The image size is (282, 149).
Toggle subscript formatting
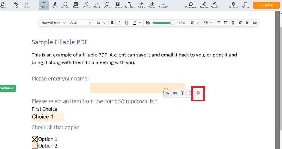(x=247, y=23)
